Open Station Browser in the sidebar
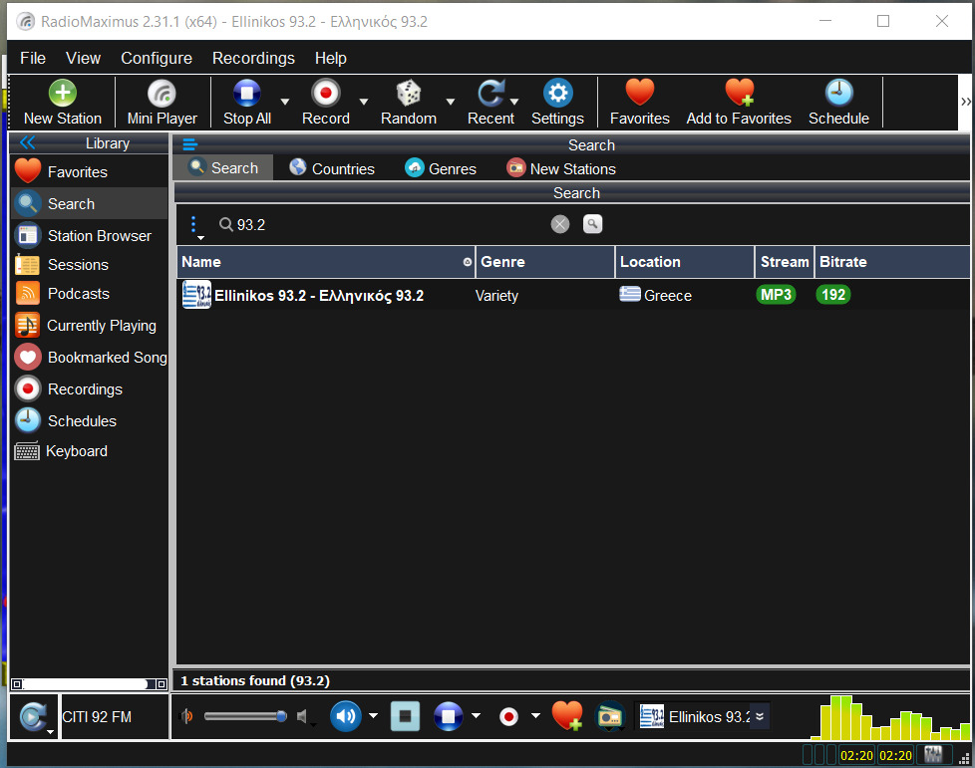975x768 pixels. 89,235
